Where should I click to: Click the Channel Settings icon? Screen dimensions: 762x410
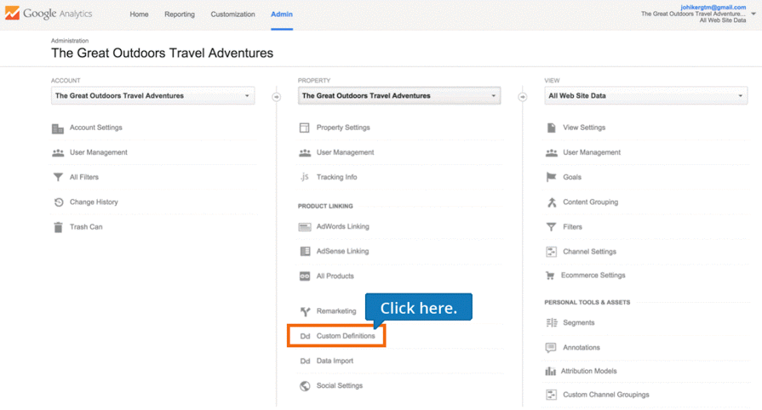[551, 252]
